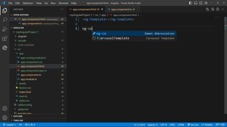Open the File menu
Image resolution: width=227 pixels, height=127 pixels.
click(10, 3)
